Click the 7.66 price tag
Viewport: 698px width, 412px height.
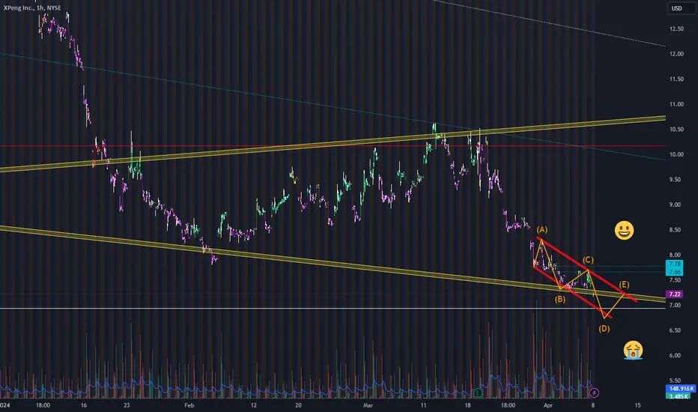point(674,272)
